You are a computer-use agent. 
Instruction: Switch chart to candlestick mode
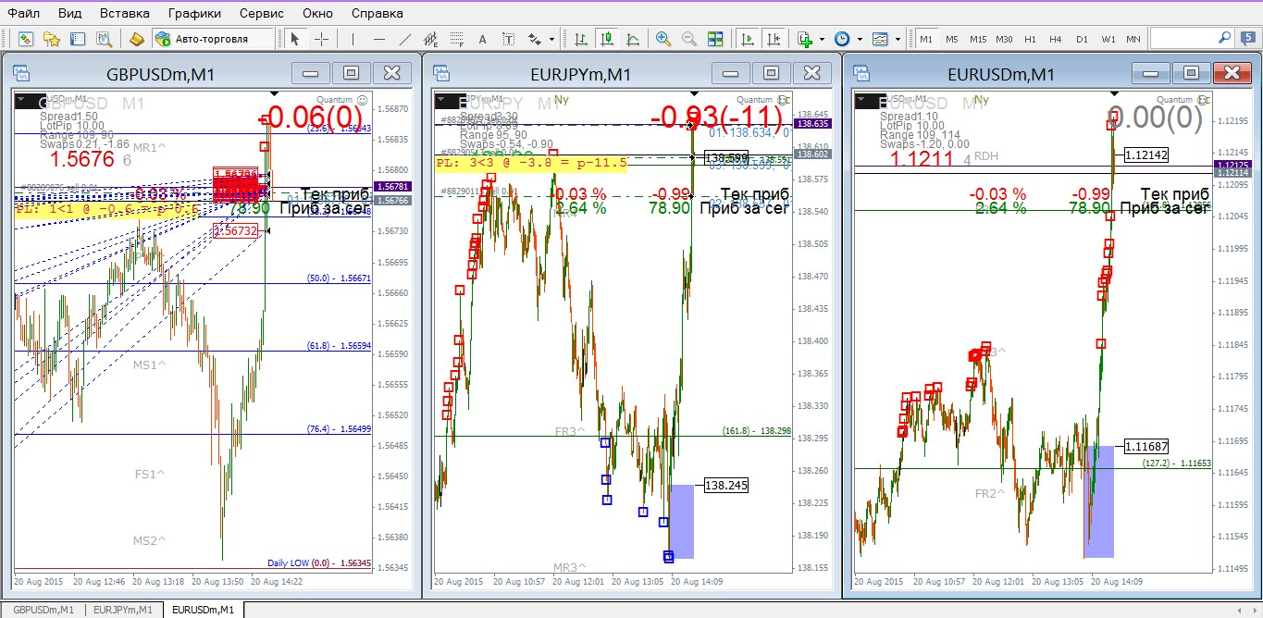point(606,39)
